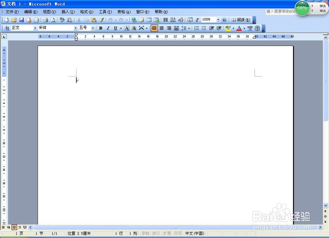Click the 阅读 reading layout button
This screenshot has height=238, width=329.
point(241,20)
